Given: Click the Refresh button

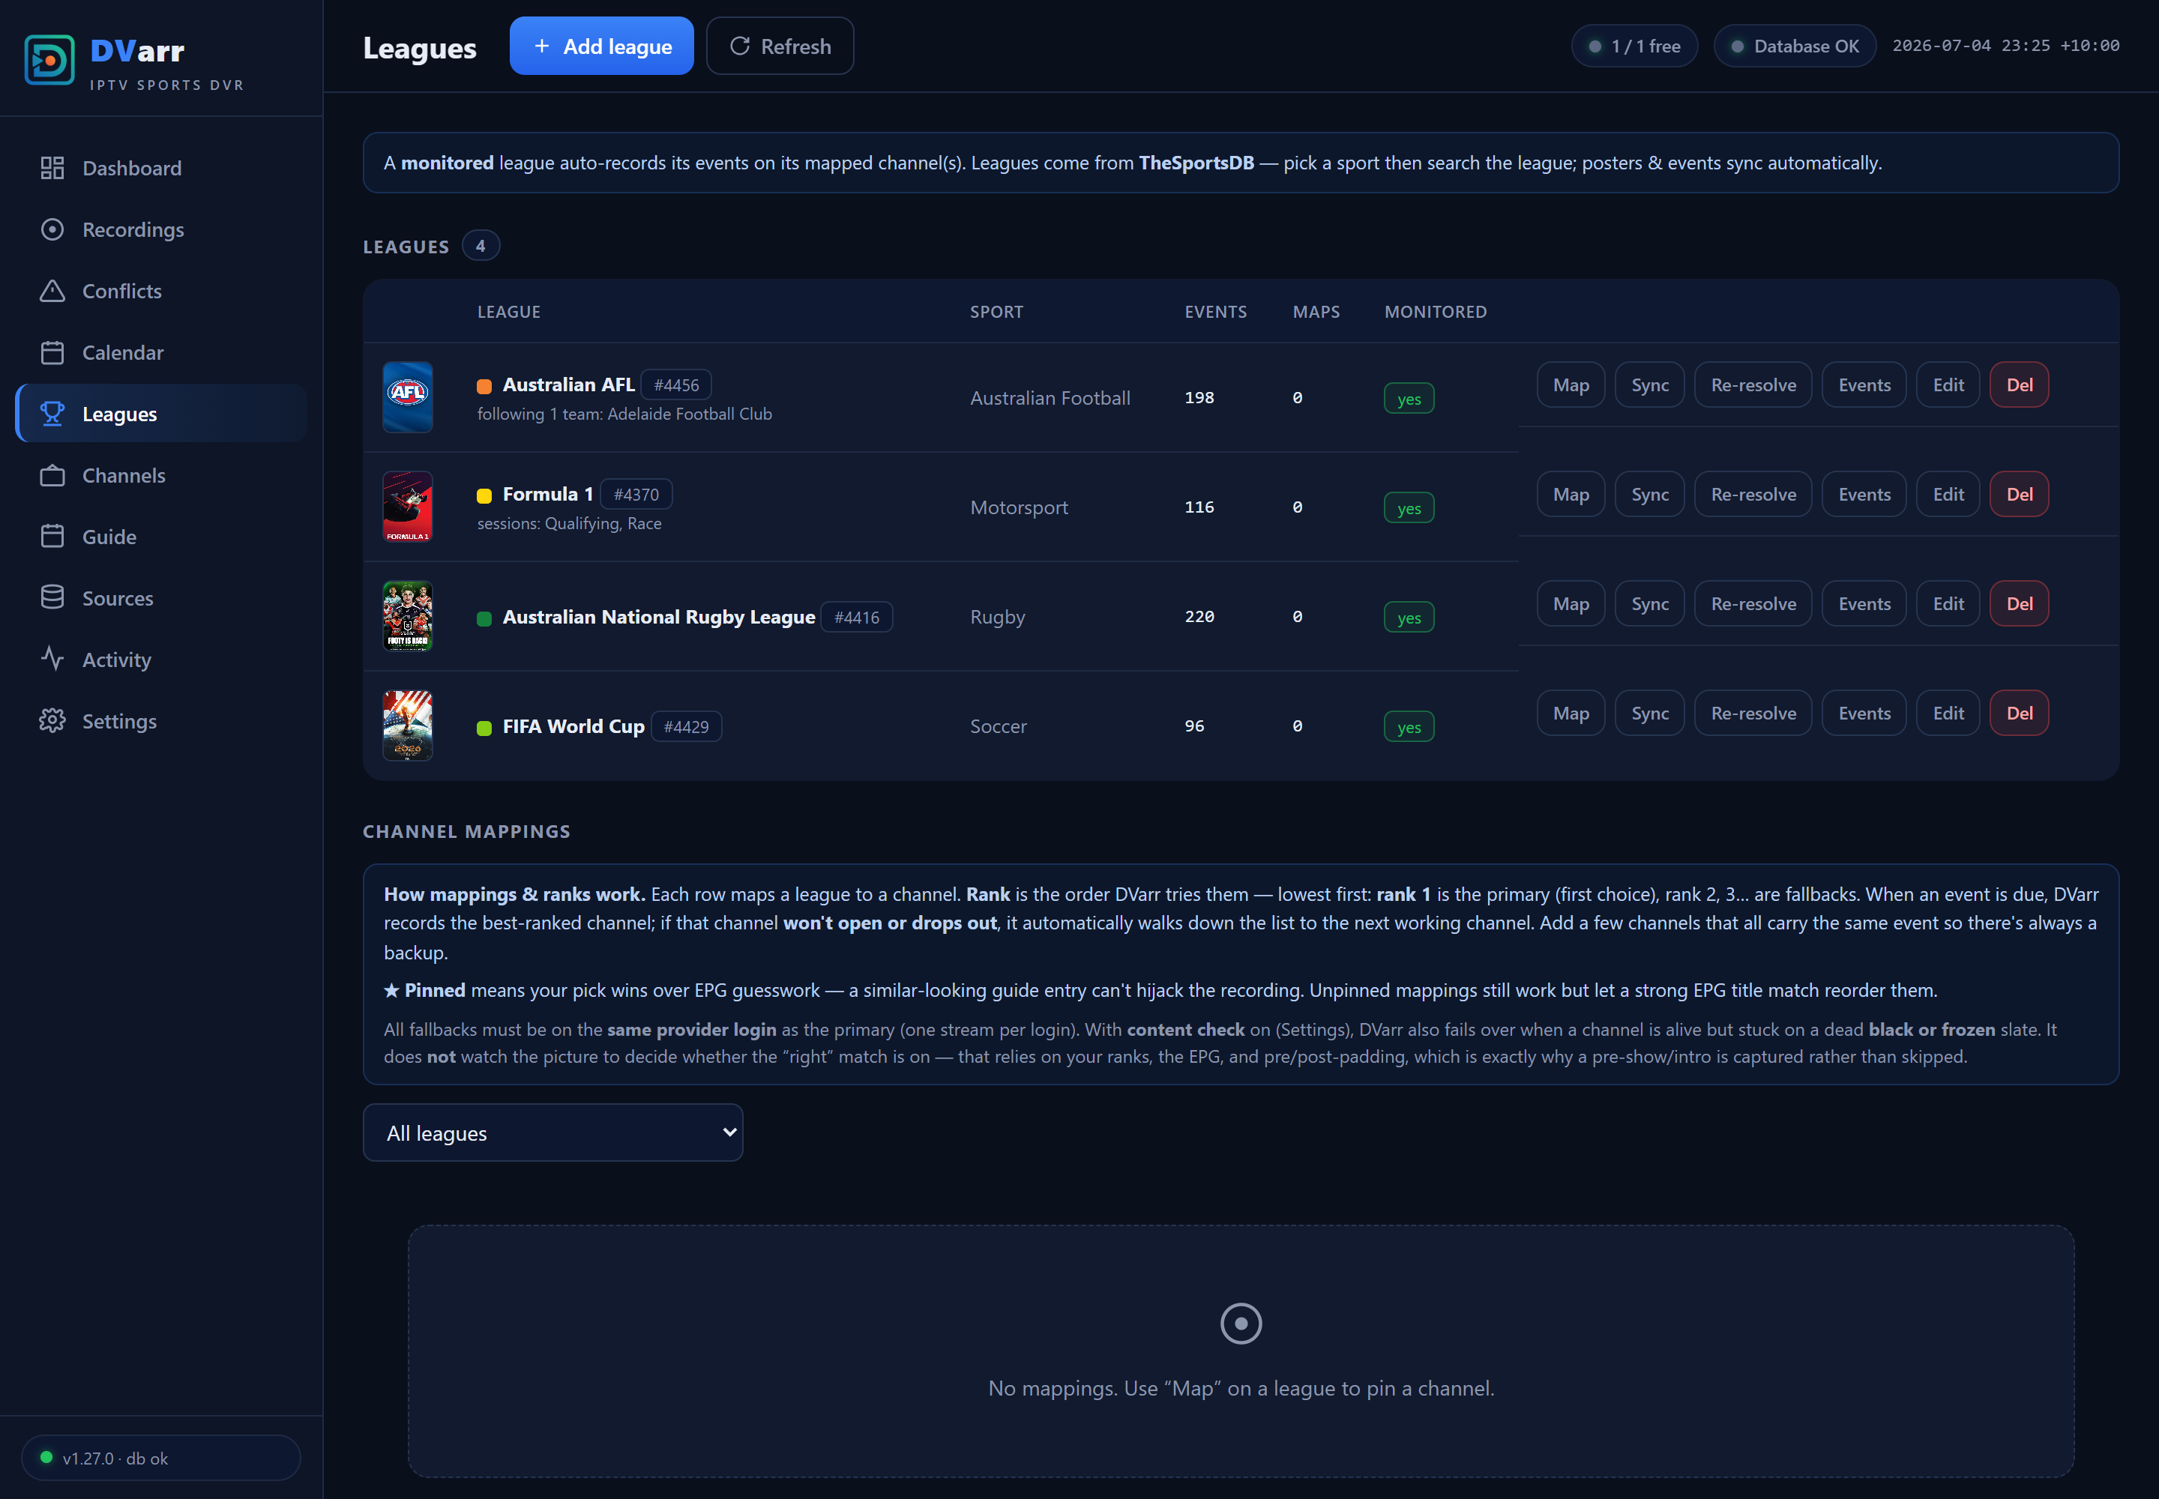Looking at the screenshot, I should coord(780,46).
